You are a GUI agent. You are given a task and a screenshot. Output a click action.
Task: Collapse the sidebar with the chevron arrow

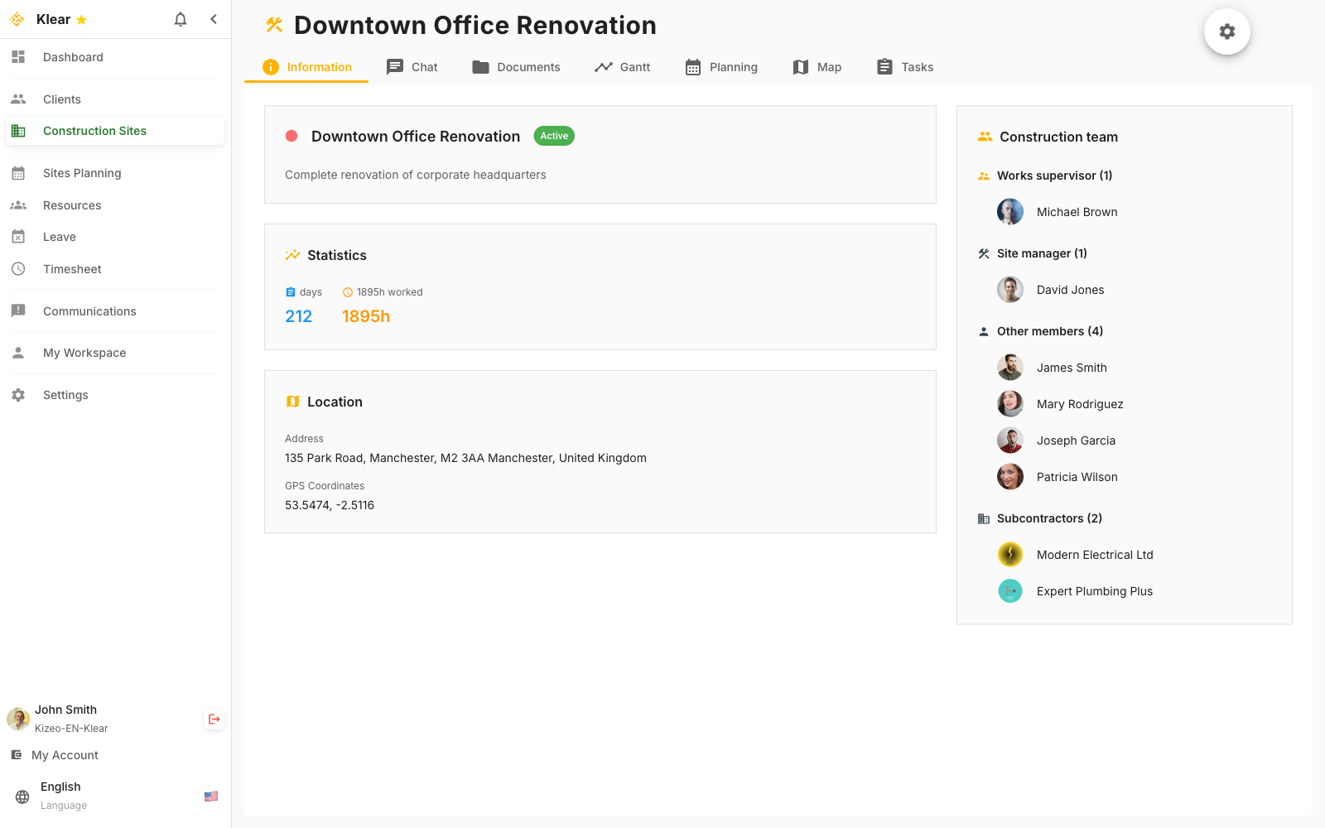[214, 19]
